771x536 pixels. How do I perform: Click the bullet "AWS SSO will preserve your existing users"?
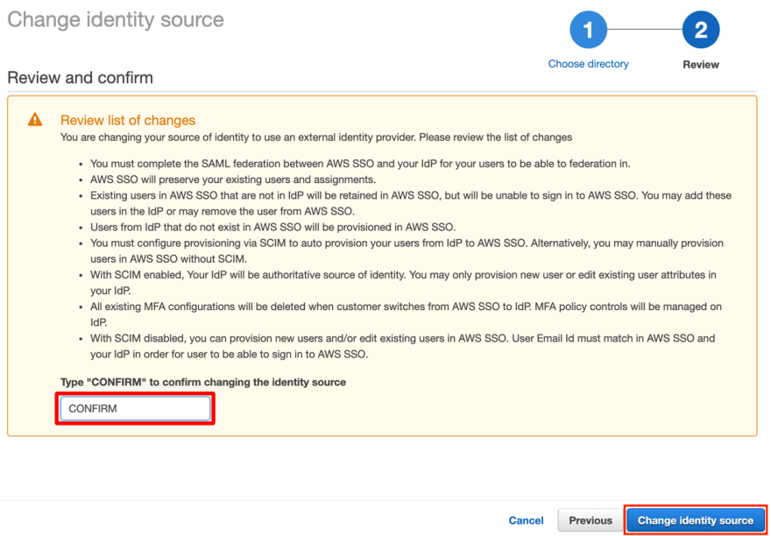click(x=233, y=180)
